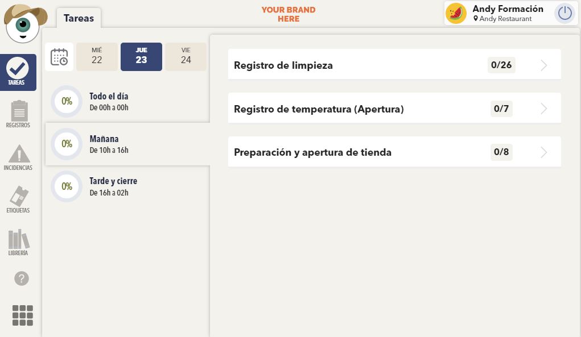The height and width of the screenshot is (337, 581).
Task: Select Friday VIE 24 date
Action: [x=186, y=57]
